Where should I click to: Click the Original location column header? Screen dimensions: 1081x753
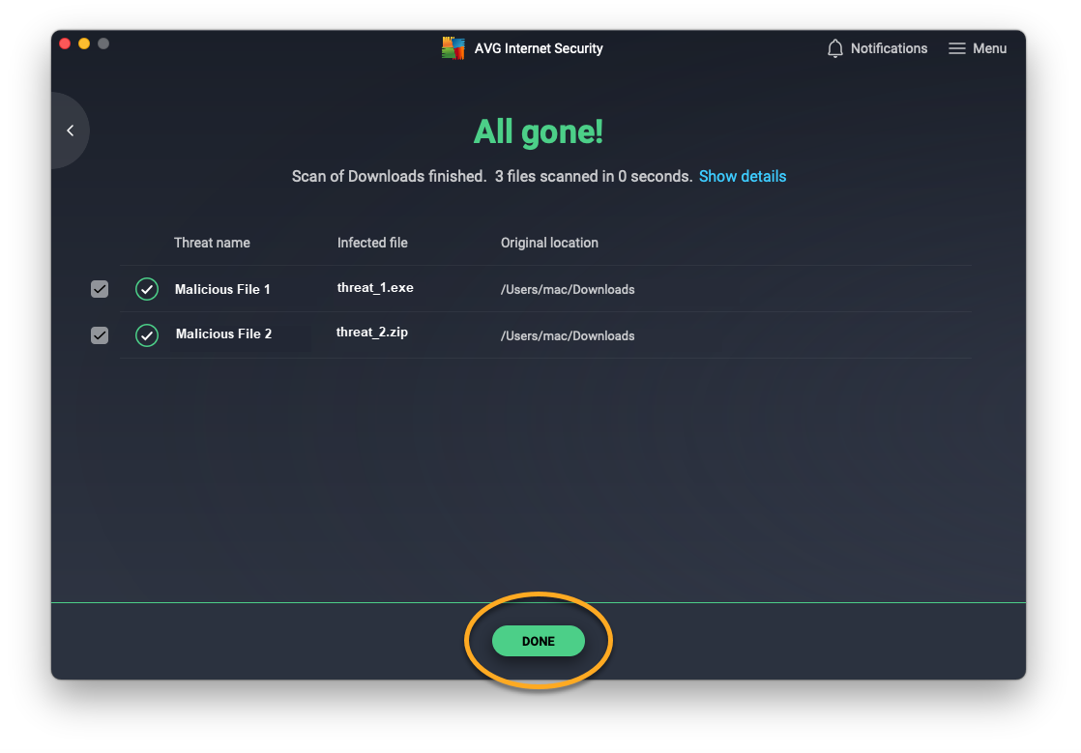(x=549, y=243)
